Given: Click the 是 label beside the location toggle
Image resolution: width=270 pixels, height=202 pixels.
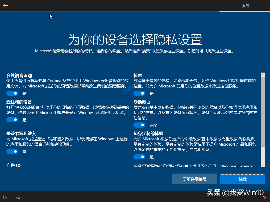Looking at the screenshot, I should tap(151, 93).
